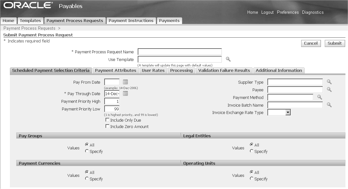
Task: Select Specify for Pay Groups values
Action: tap(87, 151)
